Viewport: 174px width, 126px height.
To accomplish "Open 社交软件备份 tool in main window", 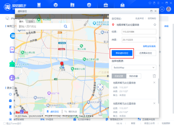I will [82, 119].
